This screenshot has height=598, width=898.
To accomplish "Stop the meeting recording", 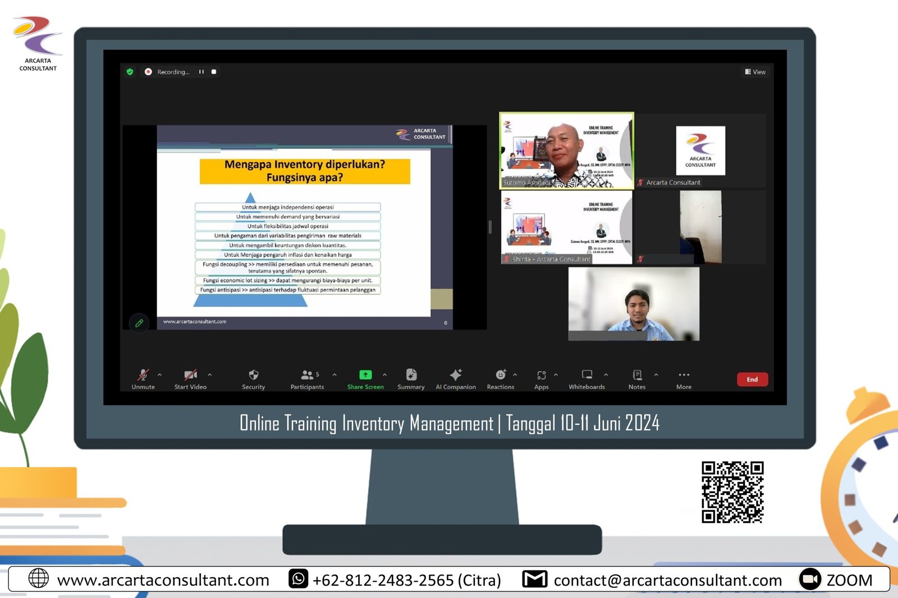I will tap(214, 72).
